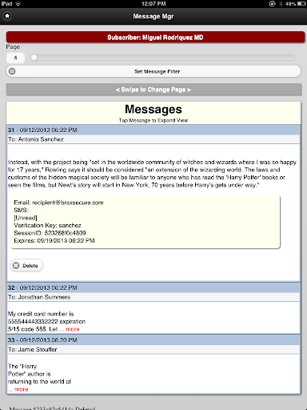
Task: Tap the Bluetooth status icon
Action: pos(281,4)
